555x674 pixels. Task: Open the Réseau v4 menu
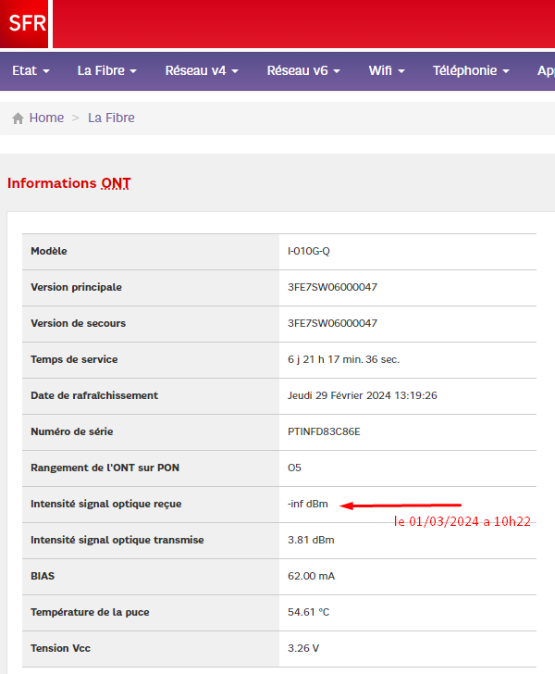(x=202, y=70)
